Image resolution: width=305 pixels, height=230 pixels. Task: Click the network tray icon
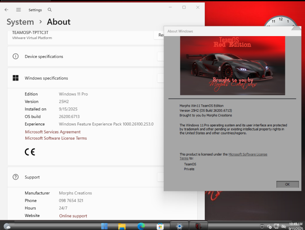pyautogui.click(x=276, y=226)
